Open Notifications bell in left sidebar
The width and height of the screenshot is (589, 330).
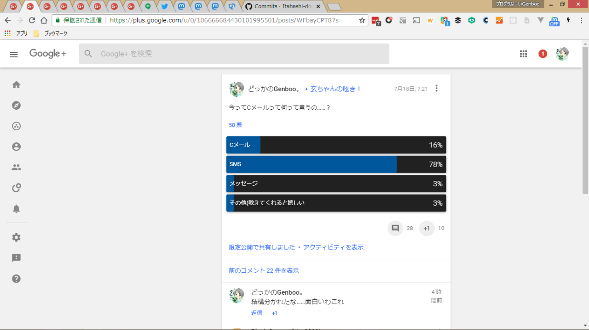[x=17, y=209]
